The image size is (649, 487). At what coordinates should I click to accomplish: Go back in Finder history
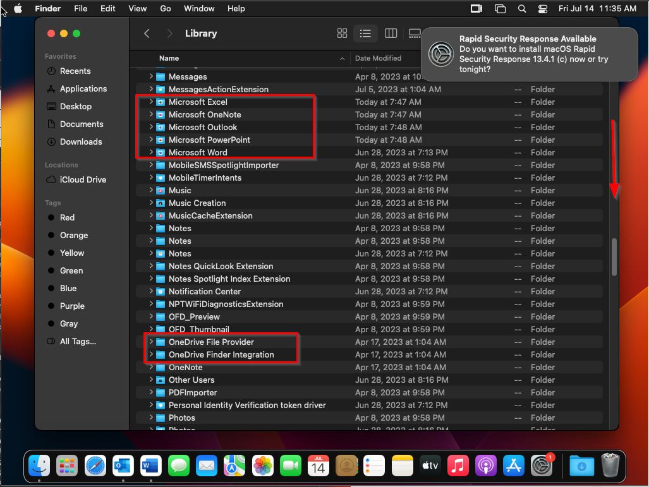click(x=147, y=33)
